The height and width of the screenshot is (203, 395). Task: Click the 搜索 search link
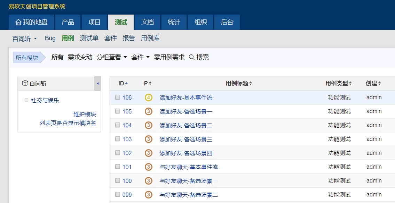tap(203, 57)
